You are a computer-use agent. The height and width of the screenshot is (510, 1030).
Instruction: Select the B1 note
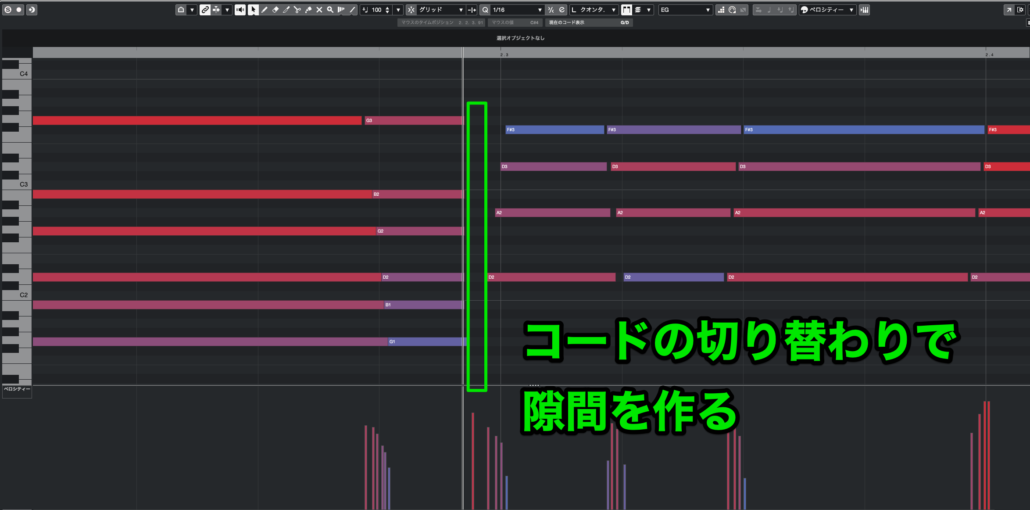[423, 305]
